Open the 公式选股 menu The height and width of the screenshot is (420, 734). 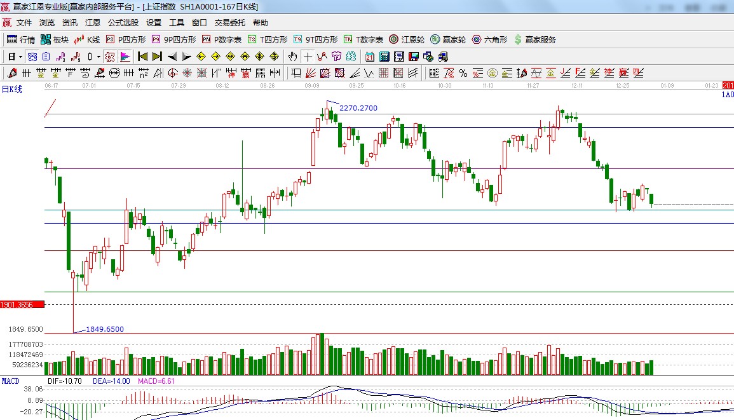(123, 22)
